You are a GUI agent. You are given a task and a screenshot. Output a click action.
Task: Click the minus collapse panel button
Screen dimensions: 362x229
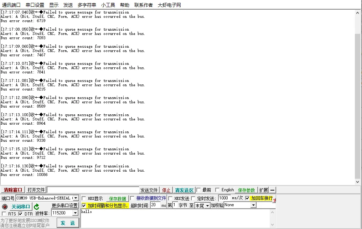tap(272, 190)
